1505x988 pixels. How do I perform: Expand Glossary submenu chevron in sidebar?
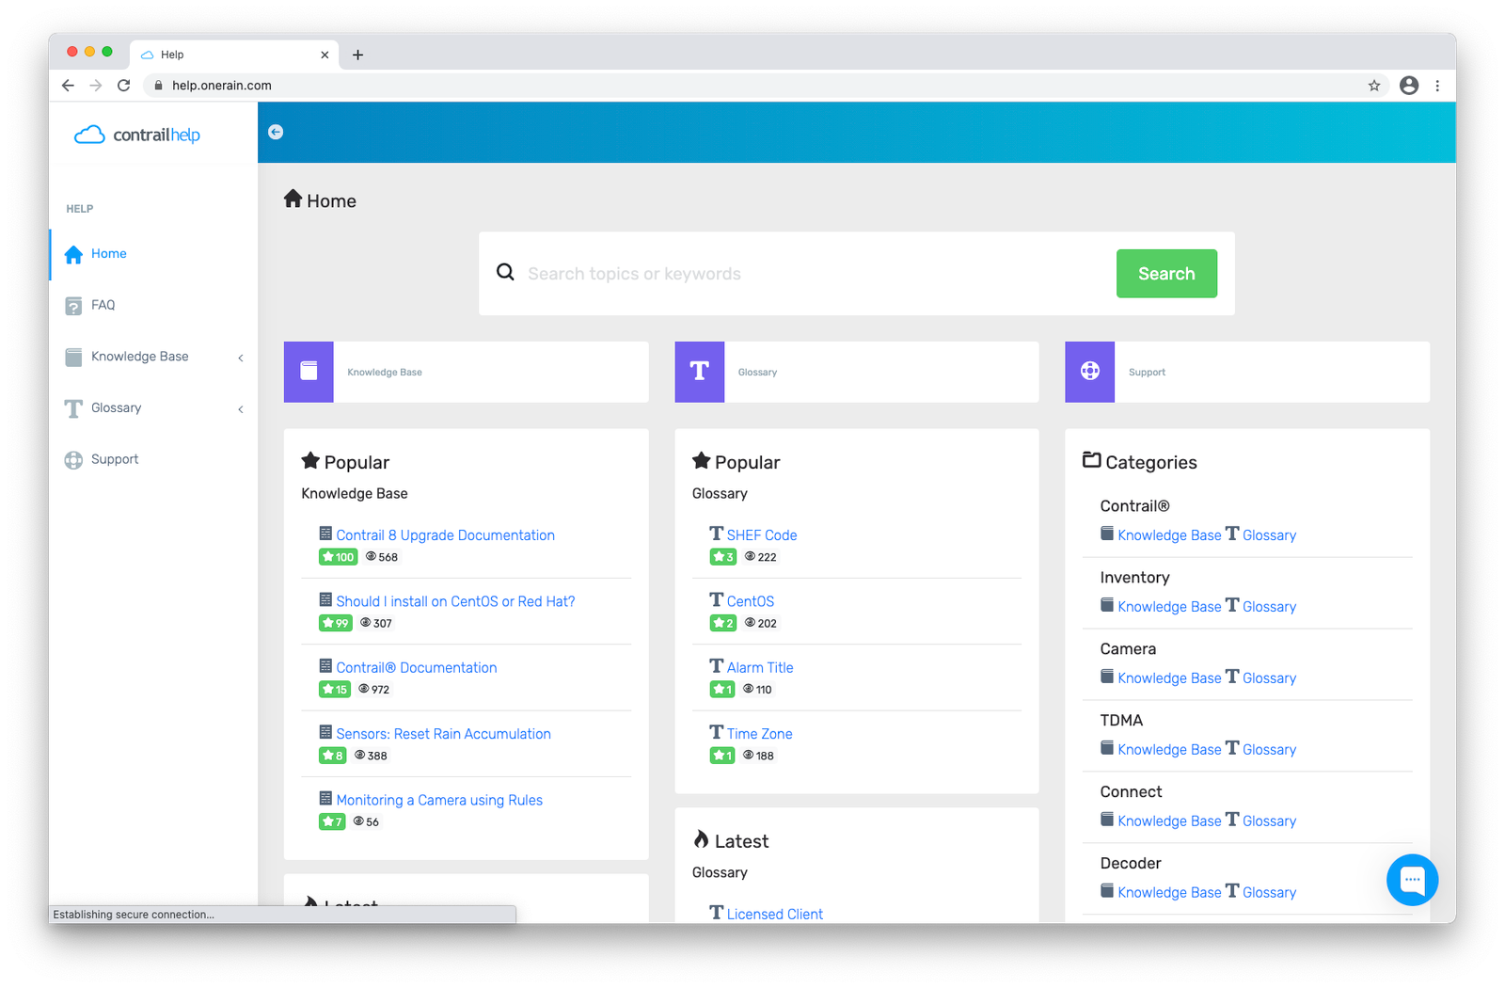pos(241,409)
